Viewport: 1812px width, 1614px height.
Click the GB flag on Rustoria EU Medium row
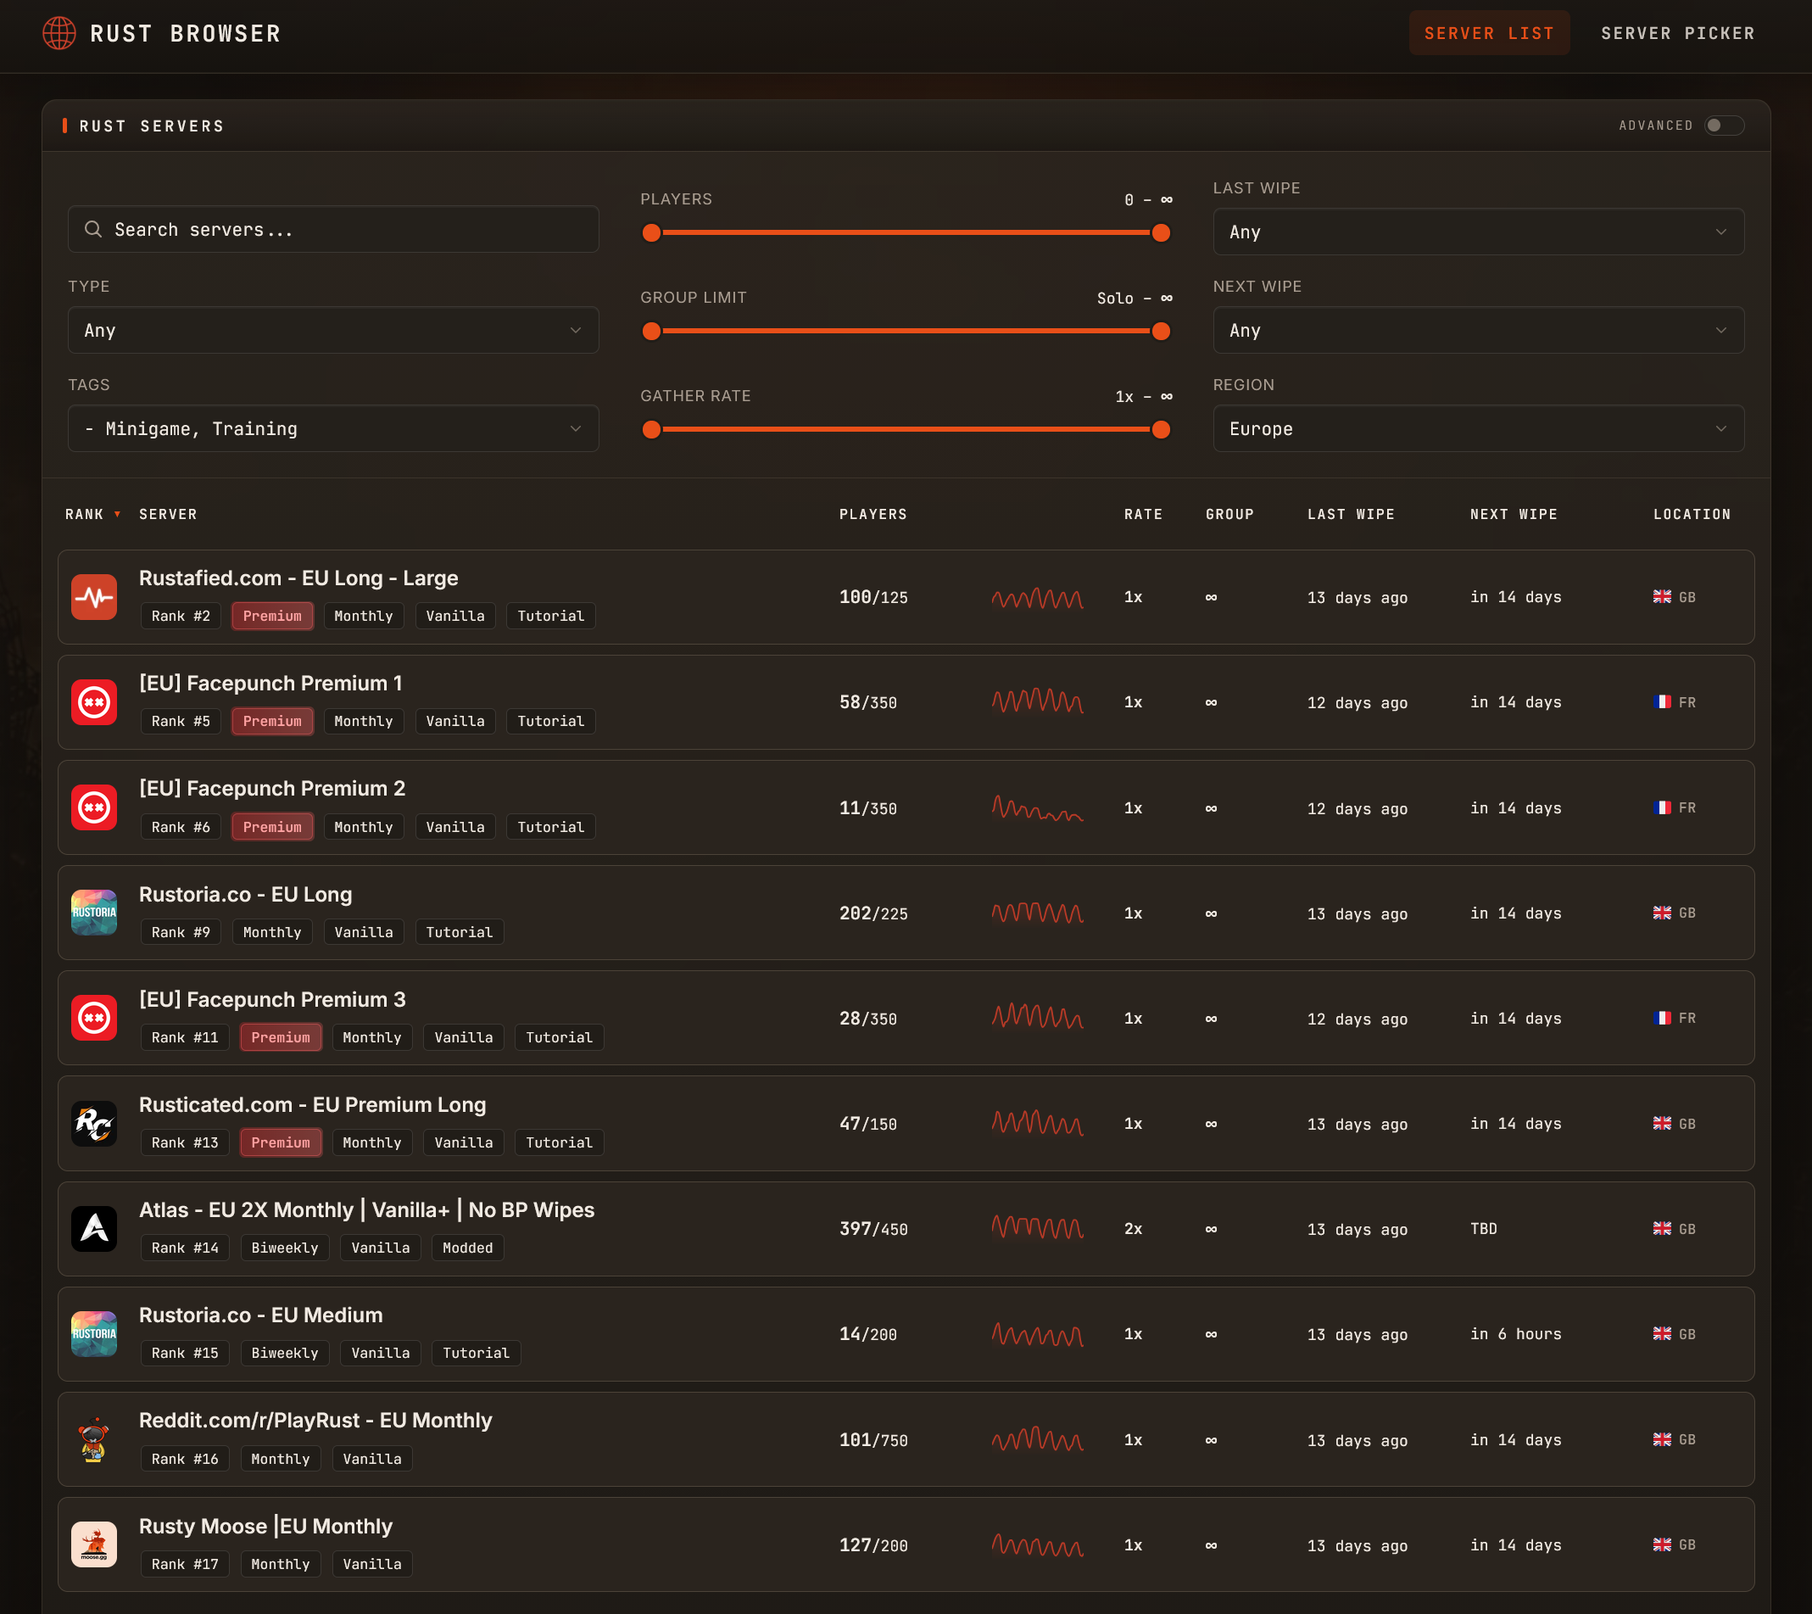(x=1662, y=1334)
